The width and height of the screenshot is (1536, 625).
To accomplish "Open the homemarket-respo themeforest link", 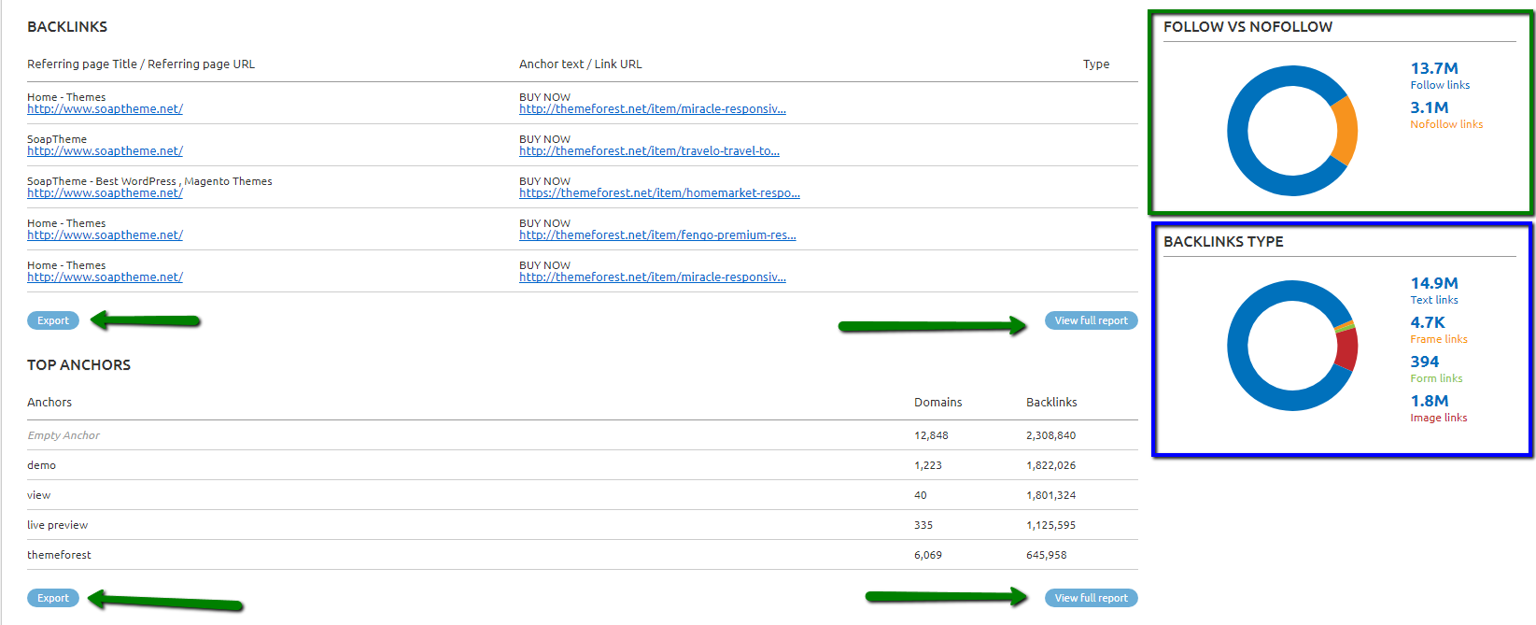I will 659,193.
